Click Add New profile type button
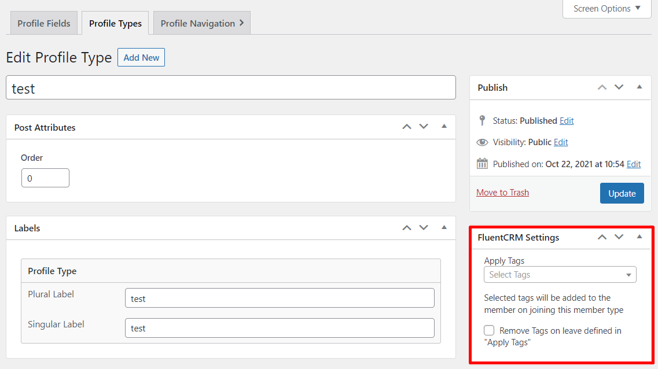The image size is (658, 369). click(x=141, y=57)
